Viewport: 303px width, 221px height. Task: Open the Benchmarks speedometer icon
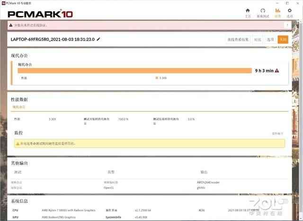tap(263, 10)
